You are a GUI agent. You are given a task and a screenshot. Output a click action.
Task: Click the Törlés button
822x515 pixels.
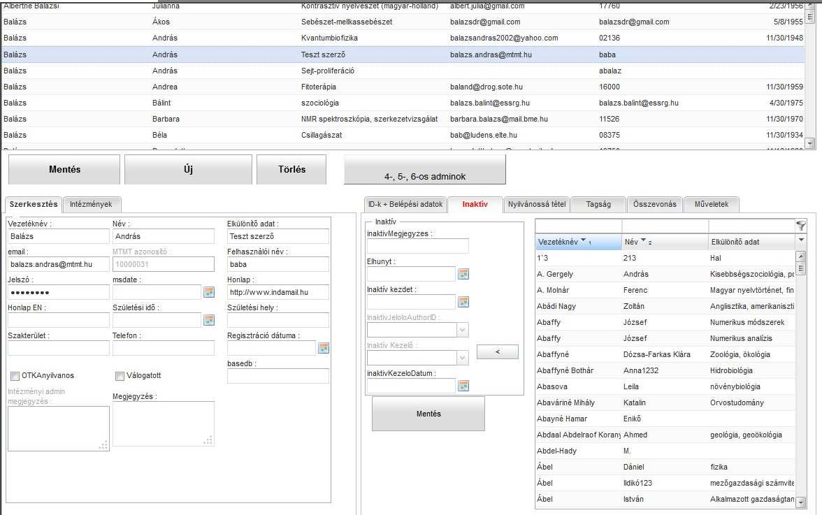point(291,169)
